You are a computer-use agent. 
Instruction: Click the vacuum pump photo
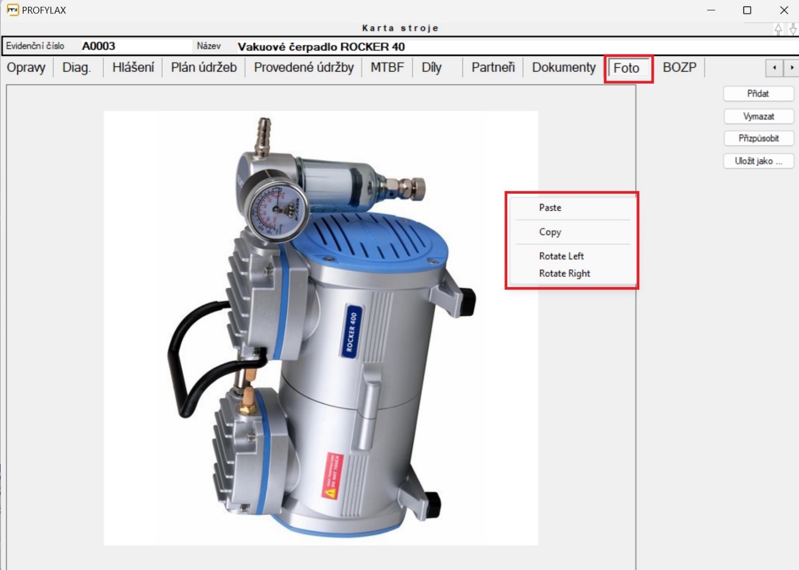pos(321,328)
